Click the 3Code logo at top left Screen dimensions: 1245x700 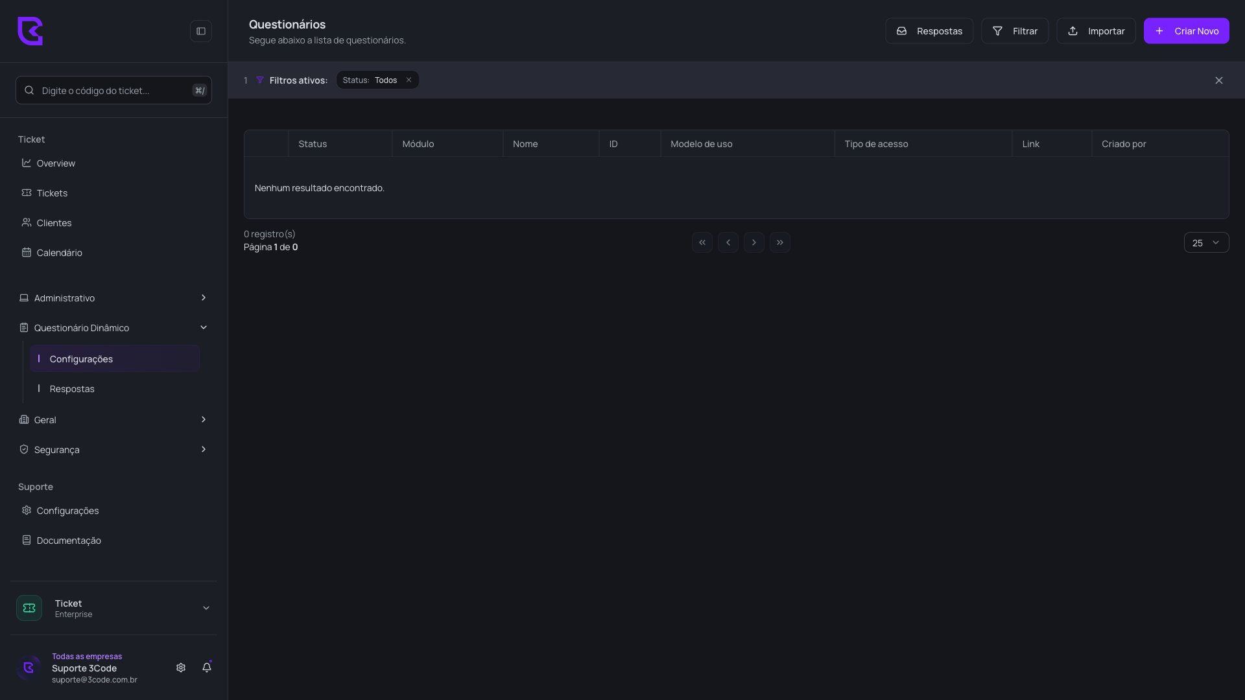point(30,31)
